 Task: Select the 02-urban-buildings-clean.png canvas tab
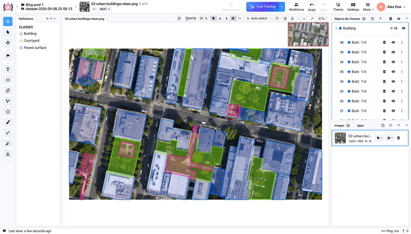point(84,19)
